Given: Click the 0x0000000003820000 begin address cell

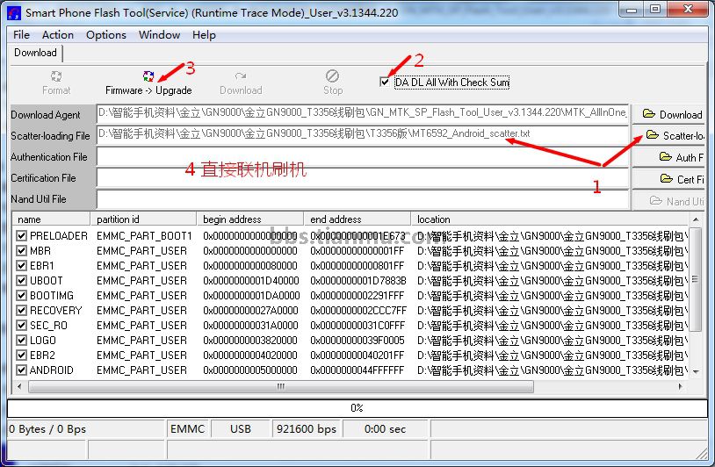Looking at the screenshot, I should coord(250,340).
